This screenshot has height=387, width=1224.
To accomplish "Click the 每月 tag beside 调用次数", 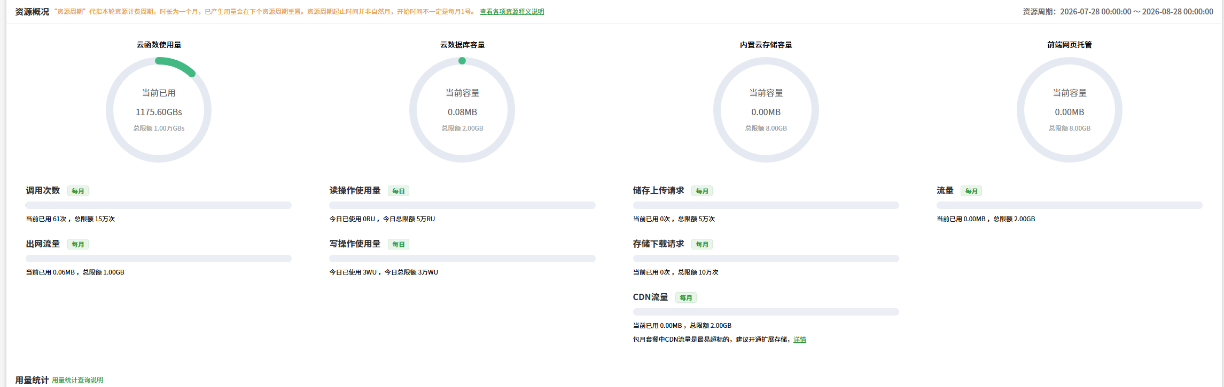I will coord(78,191).
